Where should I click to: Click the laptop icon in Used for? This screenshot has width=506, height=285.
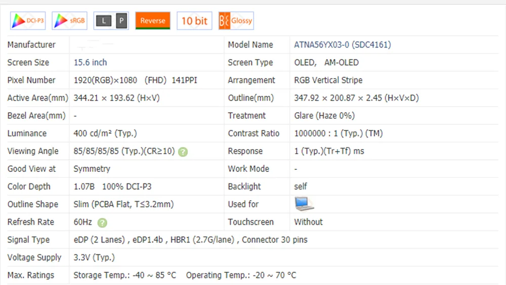(304, 204)
